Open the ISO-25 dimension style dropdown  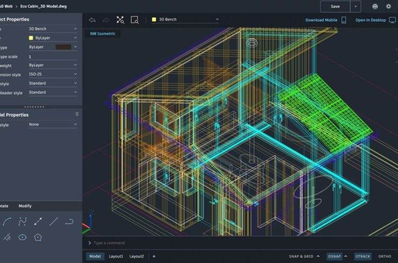[52, 74]
